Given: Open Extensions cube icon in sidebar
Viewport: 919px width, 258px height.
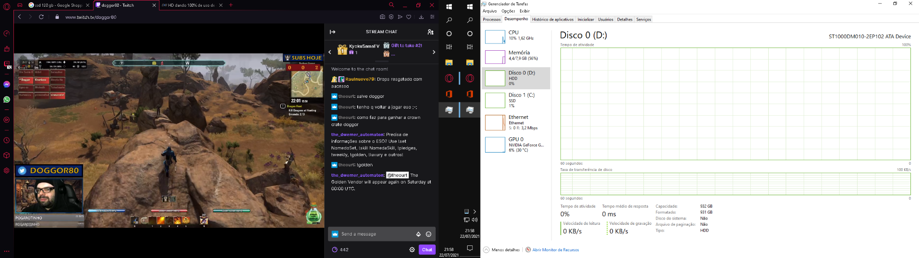Looking at the screenshot, I should click(7, 155).
